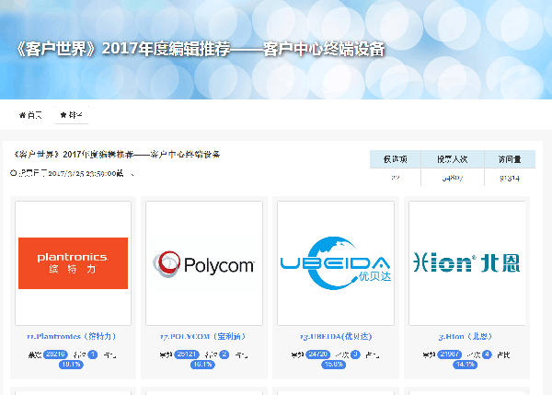The width and height of the screenshot is (552, 395).
Task: Open the 首页 home tab
Action: pyautogui.click(x=30, y=115)
